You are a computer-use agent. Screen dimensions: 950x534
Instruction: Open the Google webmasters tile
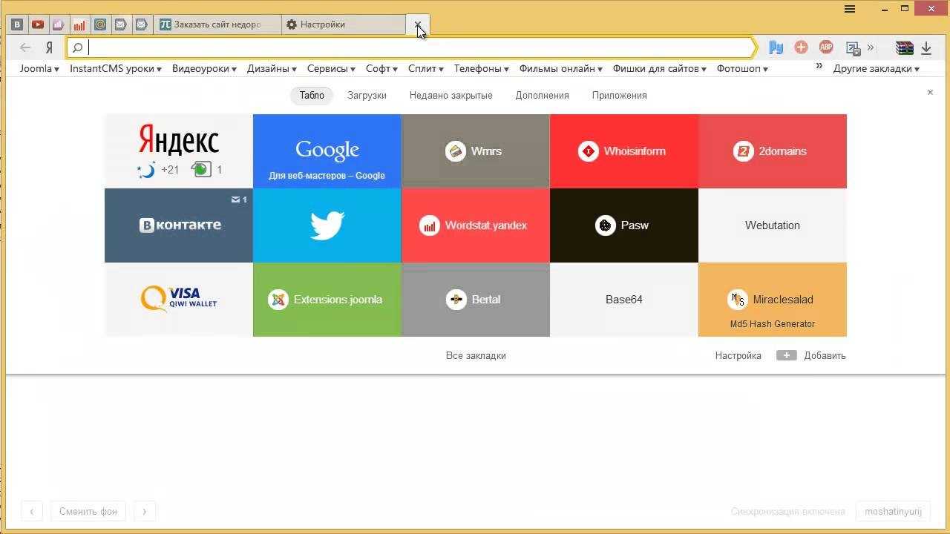click(x=327, y=151)
